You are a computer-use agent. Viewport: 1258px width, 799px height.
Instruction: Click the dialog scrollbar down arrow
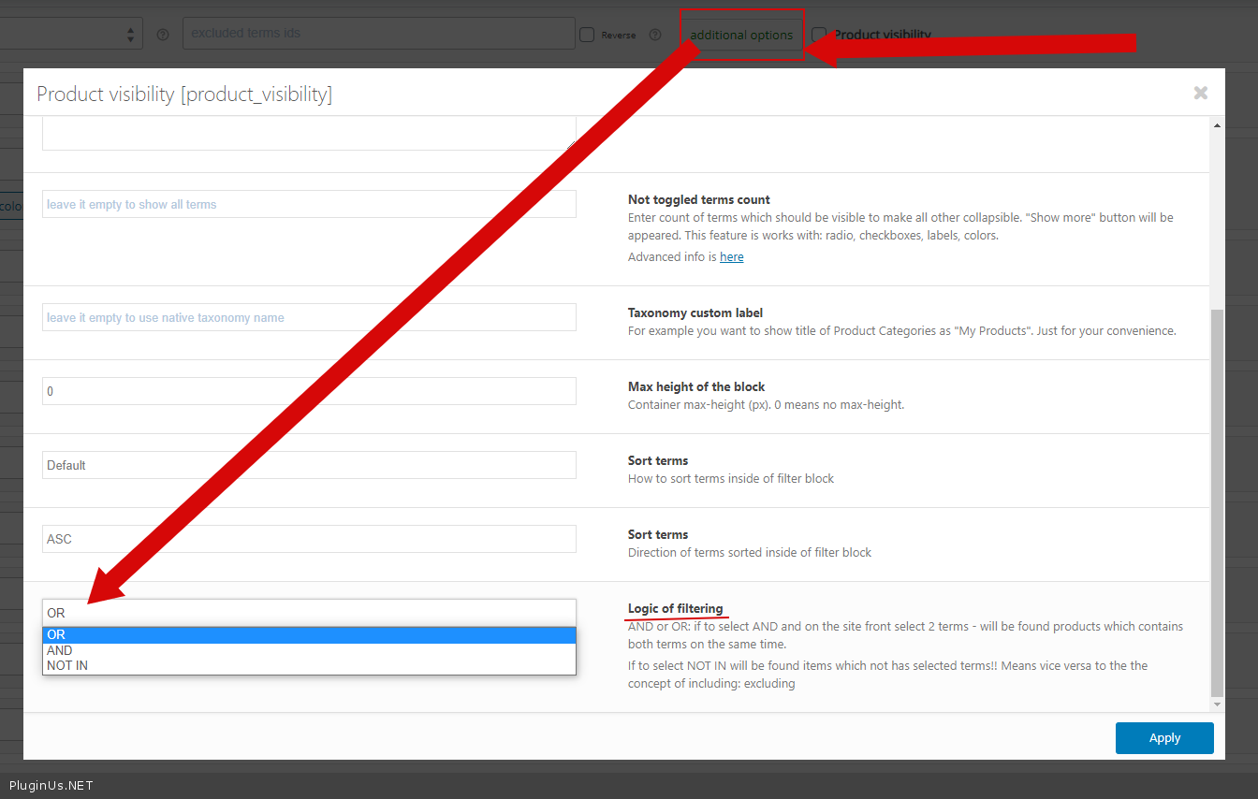point(1217,705)
